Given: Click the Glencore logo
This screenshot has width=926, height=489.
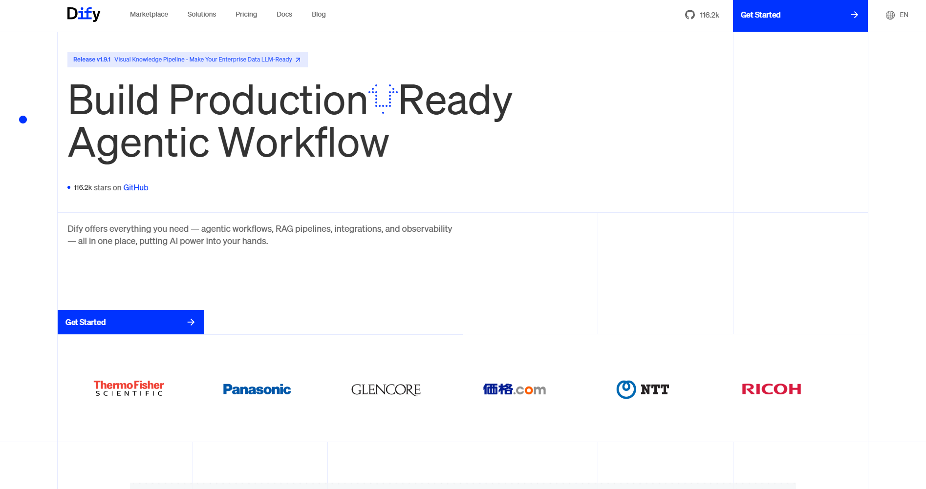Looking at the screenshot, I should [x=386, y=389].
